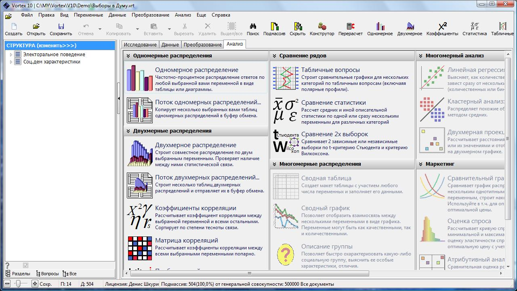Click the Поток одномерных распределений icon
The width and height of the screenshot is (517, 291).
[x=140, y=110]
